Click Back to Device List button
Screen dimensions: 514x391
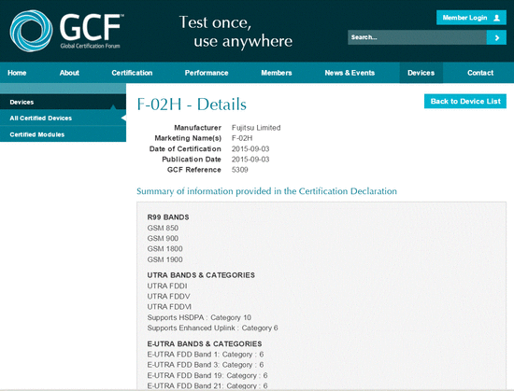coord(465,101)
